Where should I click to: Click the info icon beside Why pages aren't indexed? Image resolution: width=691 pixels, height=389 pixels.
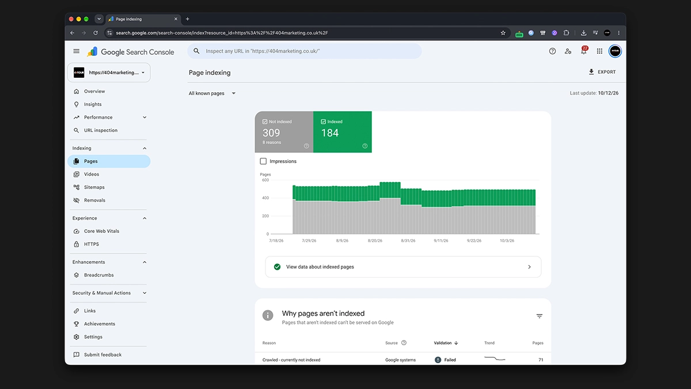click(x=268, y=315)
